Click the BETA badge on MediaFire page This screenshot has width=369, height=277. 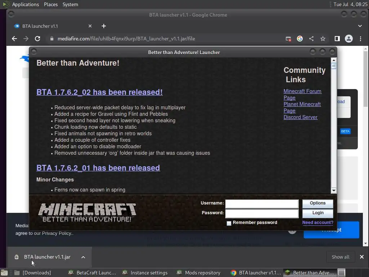[x=345, y=131]
